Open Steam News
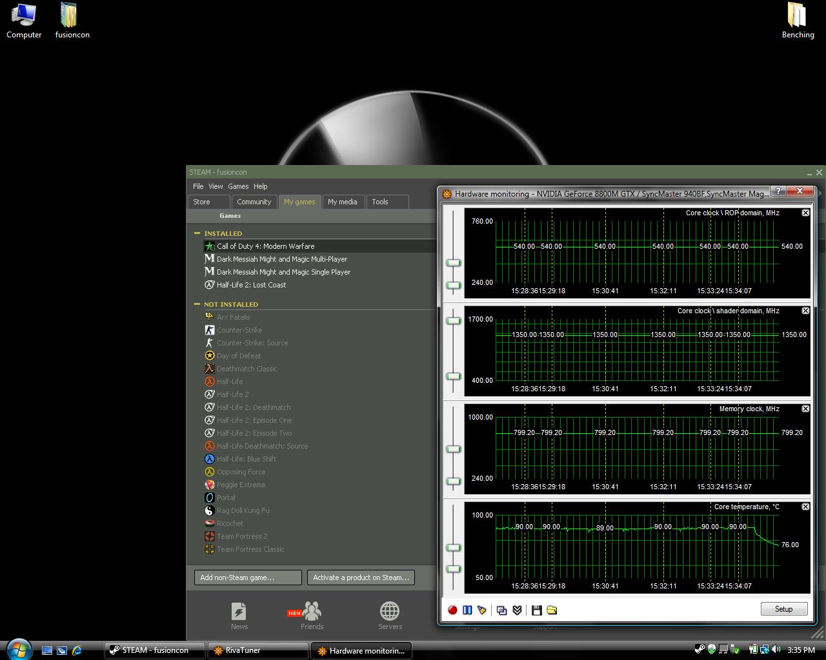The image size is (826, 660). (239, 616)
